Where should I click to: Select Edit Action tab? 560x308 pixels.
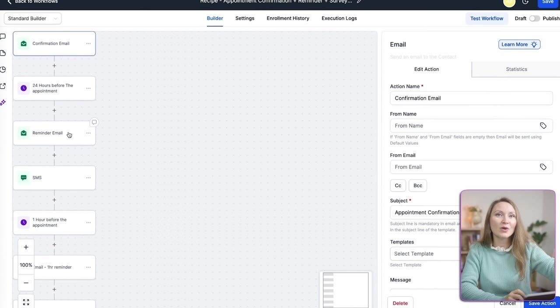click(427, 69)
